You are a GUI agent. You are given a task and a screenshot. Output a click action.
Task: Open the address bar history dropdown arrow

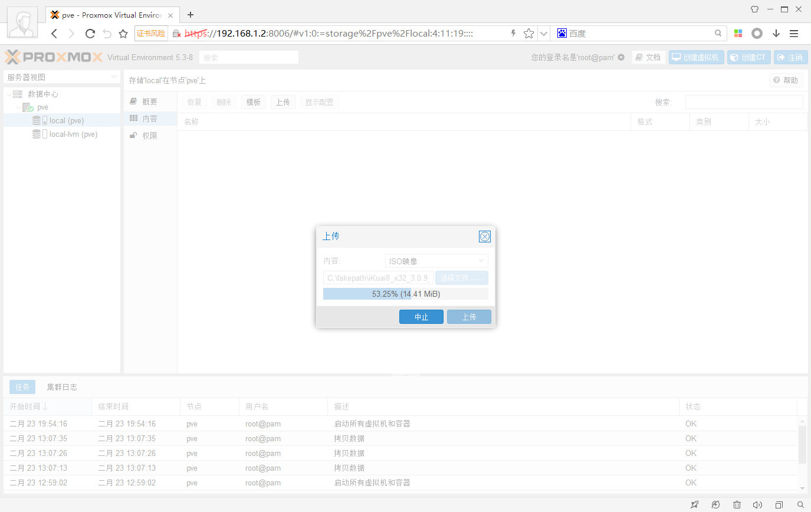[544, 34]
